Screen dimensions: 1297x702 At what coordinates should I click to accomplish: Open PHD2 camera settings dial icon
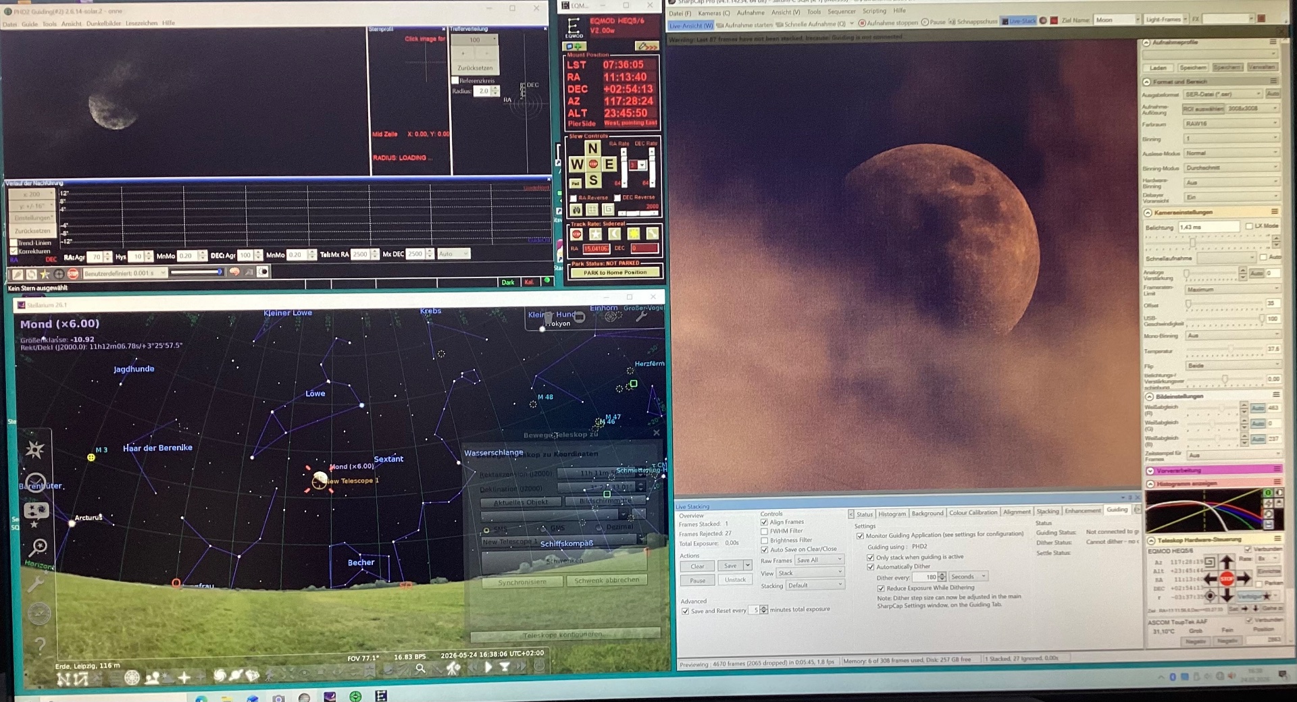(263, 271)
